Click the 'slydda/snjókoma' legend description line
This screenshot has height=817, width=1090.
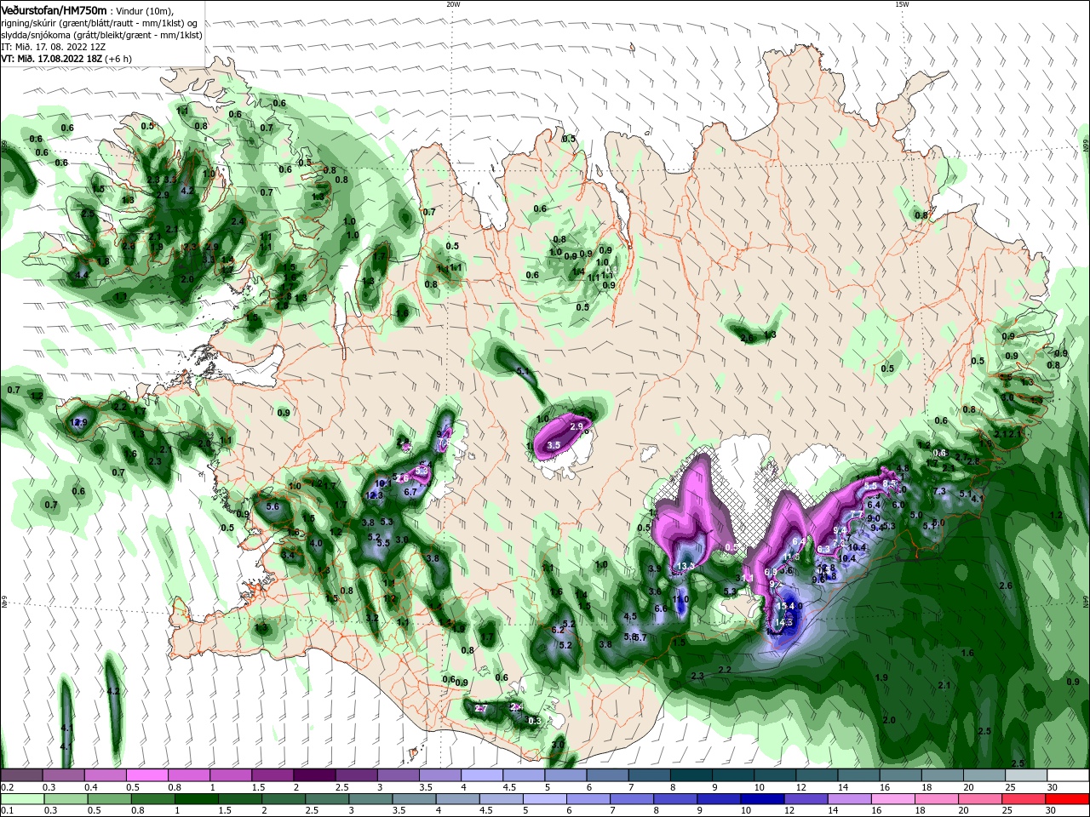point(101,35)
